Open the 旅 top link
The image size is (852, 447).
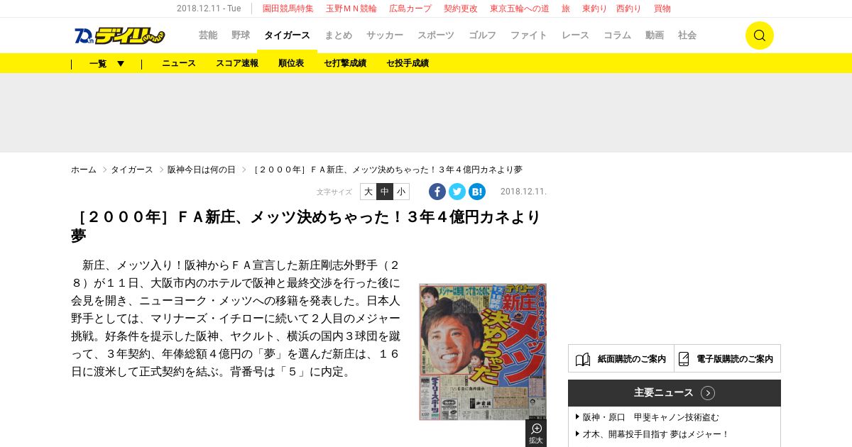point(566,9)
